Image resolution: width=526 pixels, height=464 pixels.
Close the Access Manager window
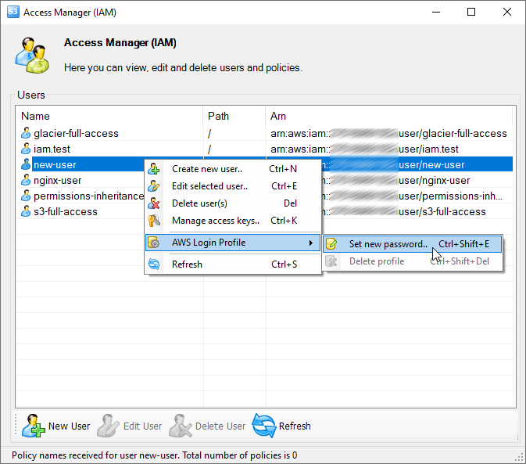pyautogui.click(x=507, y=12)
